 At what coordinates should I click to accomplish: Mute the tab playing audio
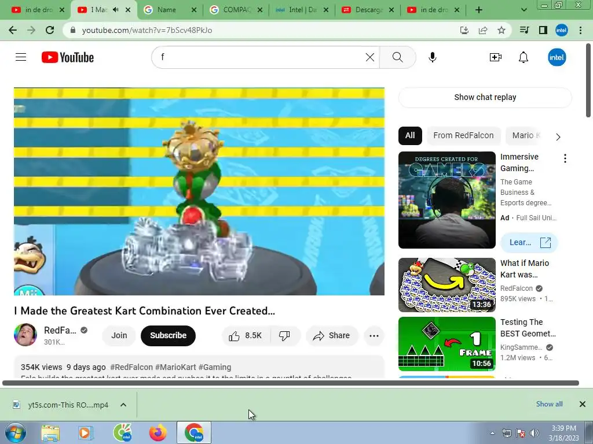click(x=116, y=10)
